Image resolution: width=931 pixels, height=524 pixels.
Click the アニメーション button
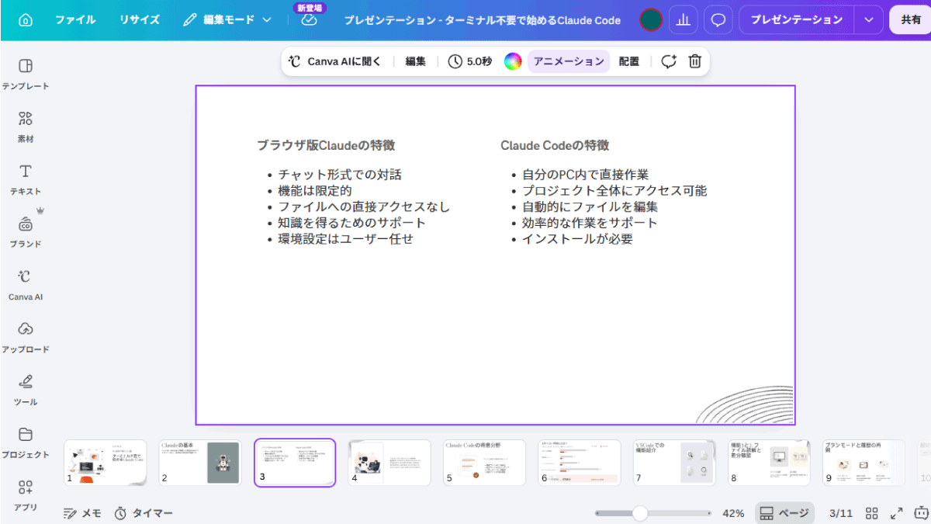pos(569,61)
